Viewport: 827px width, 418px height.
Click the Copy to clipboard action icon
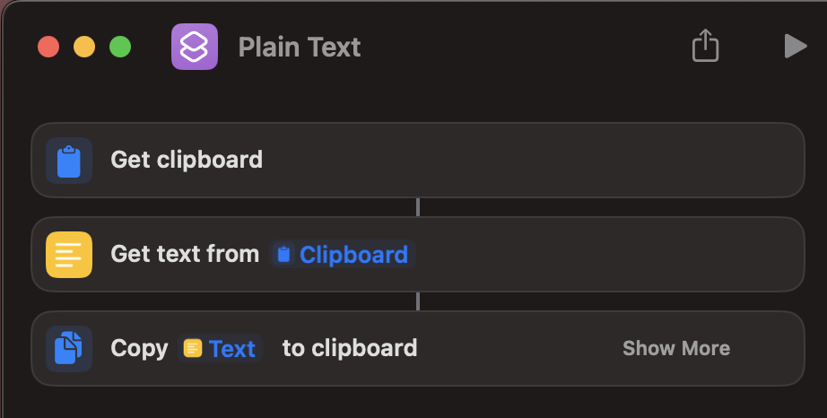(x=69, y=348)
